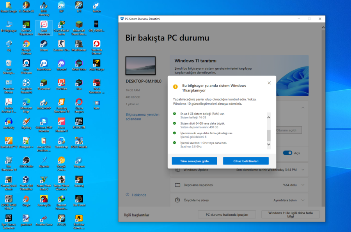Click the "%64 dolu" storage value
Viewport: 351px width, 232px height.
pyautogui.click(x=290, y=185)
